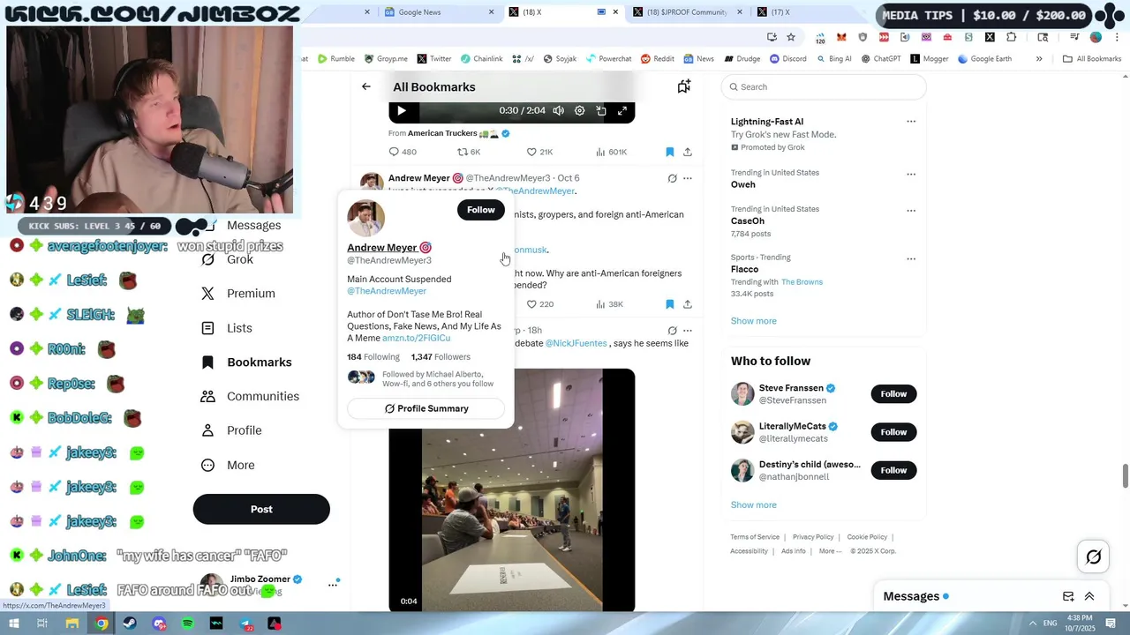This screenshot has width=1130, height=635.
Task: Compose new message in Messages drawer
Action: tap(1068, 596)
